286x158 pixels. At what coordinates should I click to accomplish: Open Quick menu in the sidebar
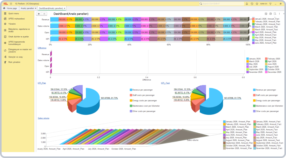click(x=14, y=14)
